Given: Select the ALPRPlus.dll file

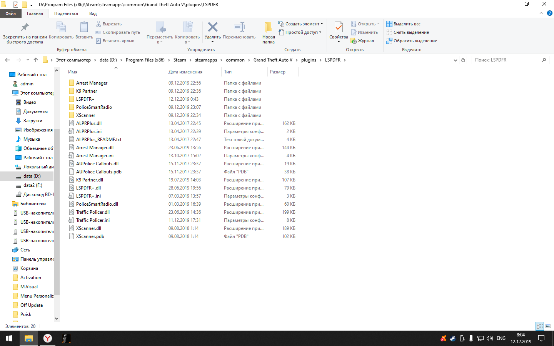Looking at the screenshot, I should 89,123.
